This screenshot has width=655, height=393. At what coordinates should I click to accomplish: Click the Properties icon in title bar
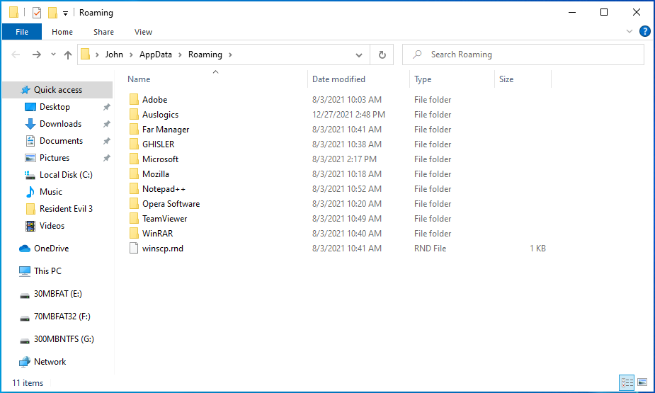(37, 13)
